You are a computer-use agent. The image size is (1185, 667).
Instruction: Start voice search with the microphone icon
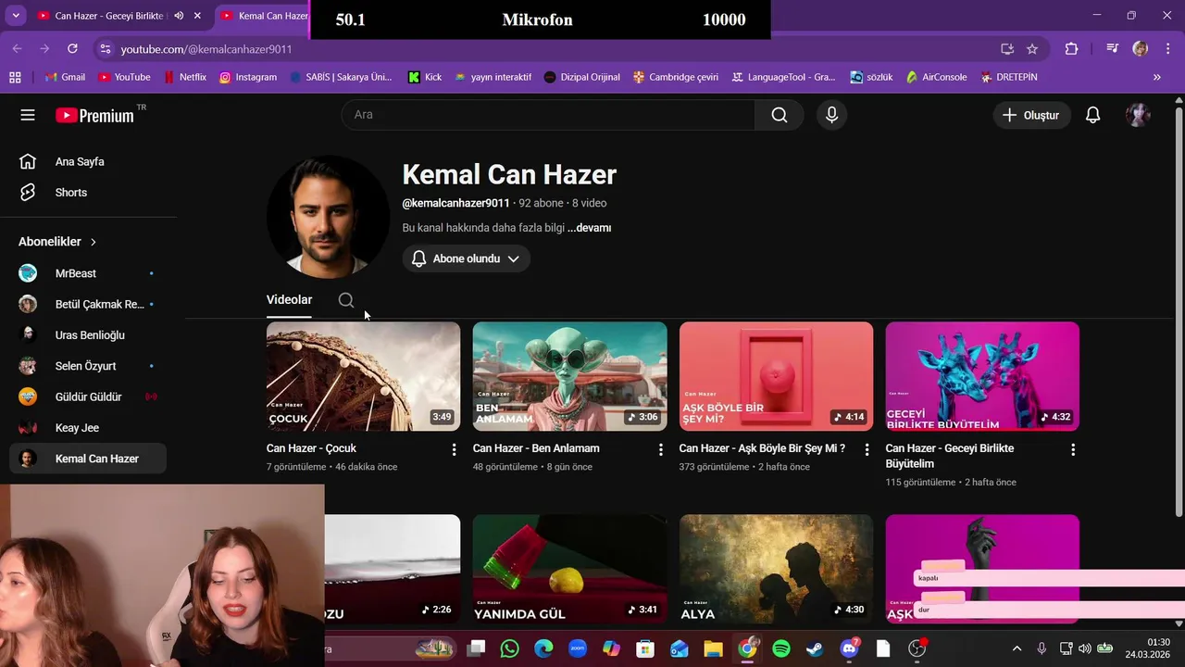(x=831, y=115)
